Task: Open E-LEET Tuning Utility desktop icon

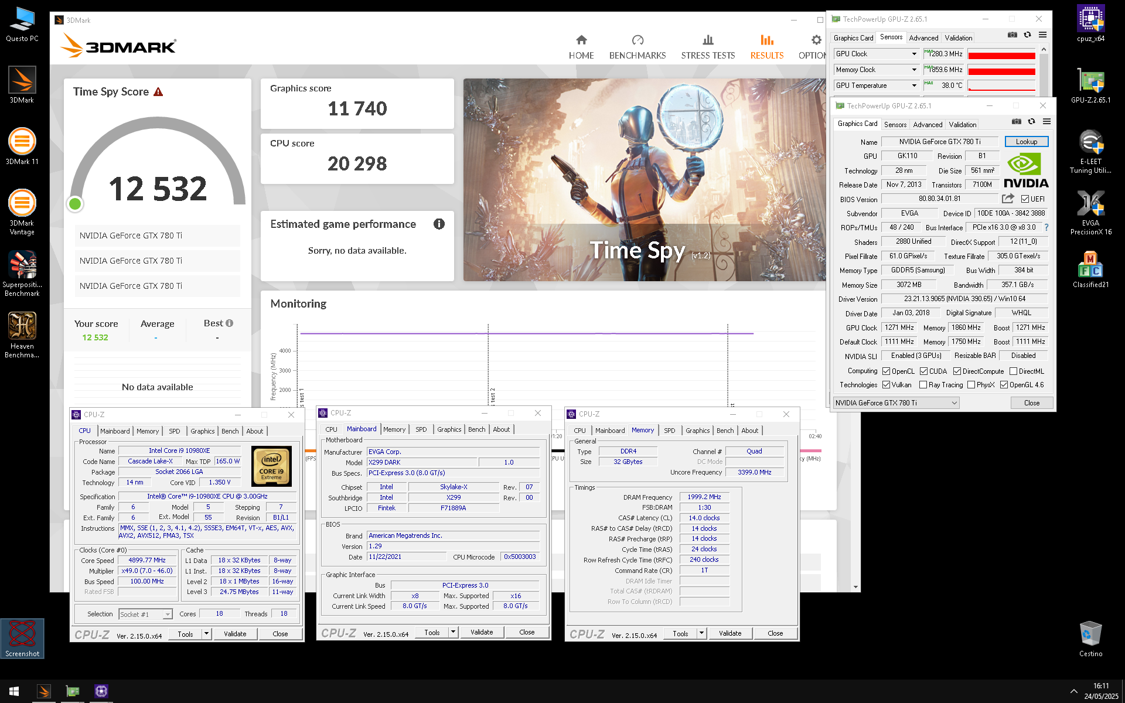Action: (1090, 152)
